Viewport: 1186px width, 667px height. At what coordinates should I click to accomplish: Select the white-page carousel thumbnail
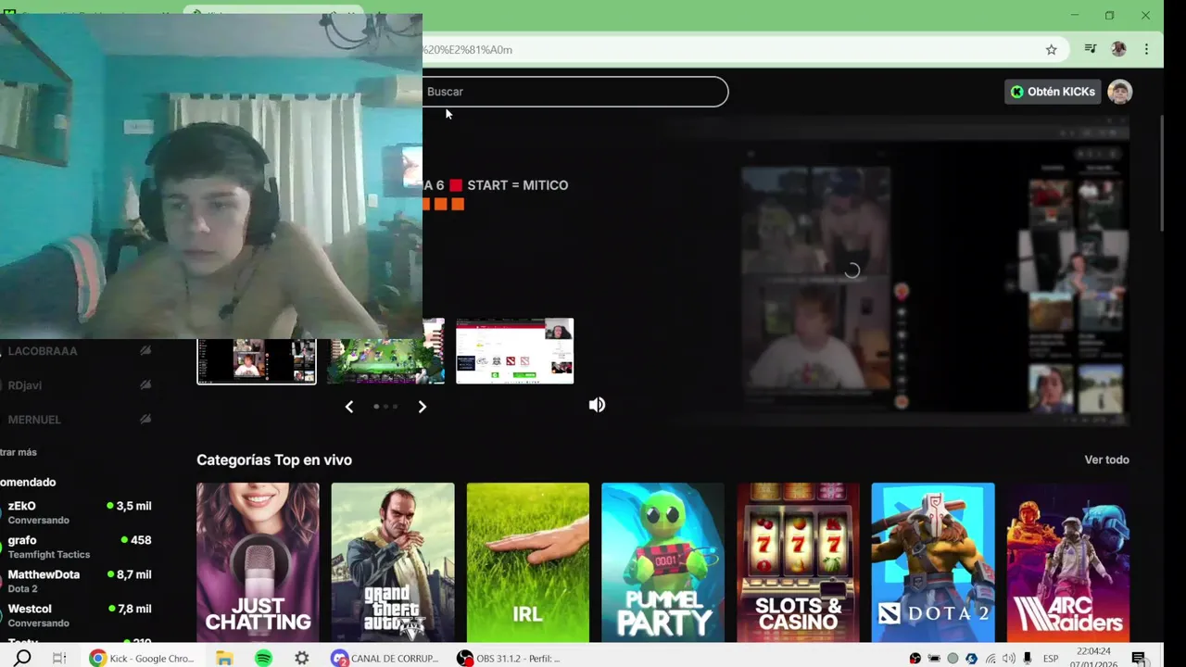pos(514,351)
